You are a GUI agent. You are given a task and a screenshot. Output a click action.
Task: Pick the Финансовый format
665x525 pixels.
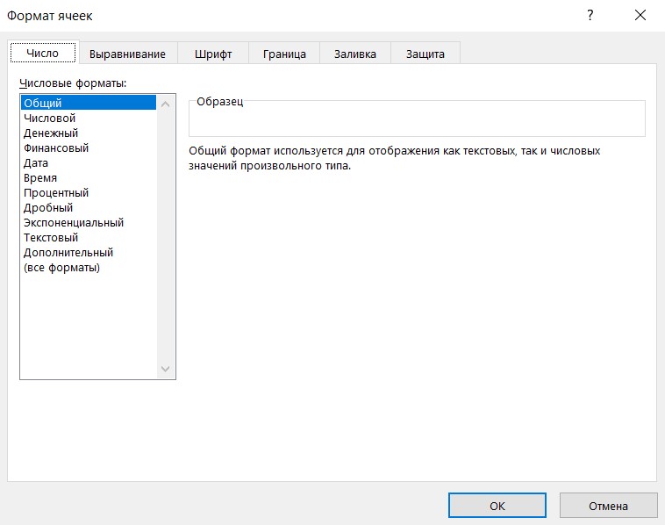click(x=89, y=147)
